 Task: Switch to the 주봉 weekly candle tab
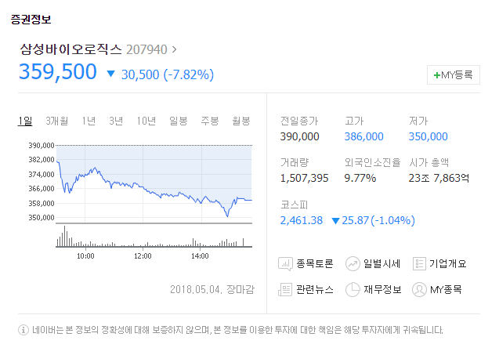pyautogui.click(x=209, y=121)
